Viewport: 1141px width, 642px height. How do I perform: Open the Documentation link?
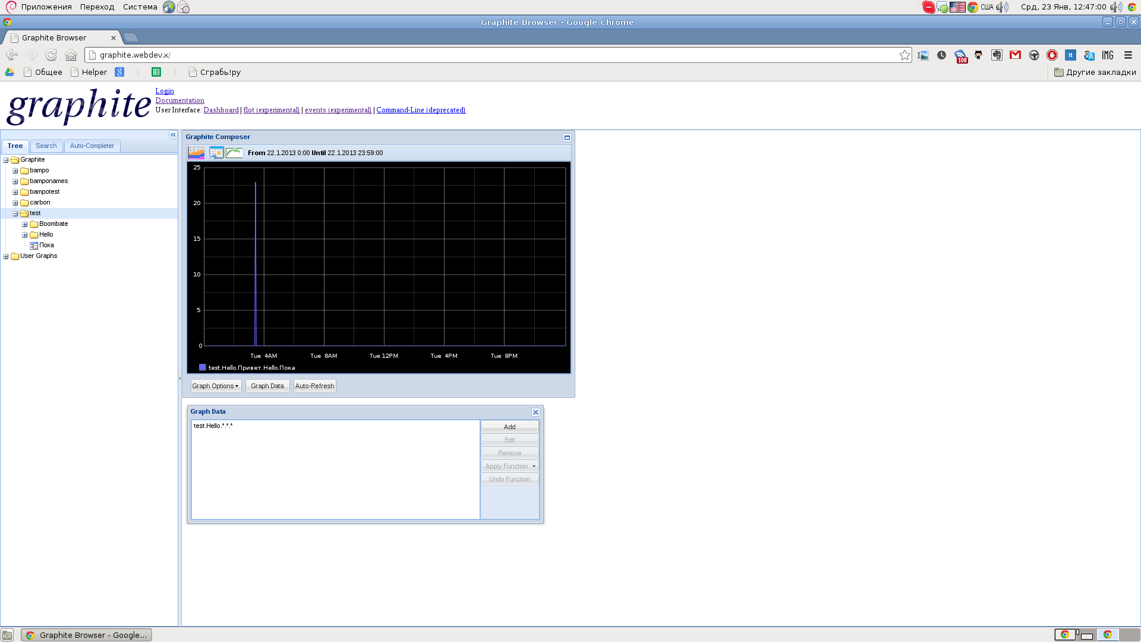(x=180, y=100)
